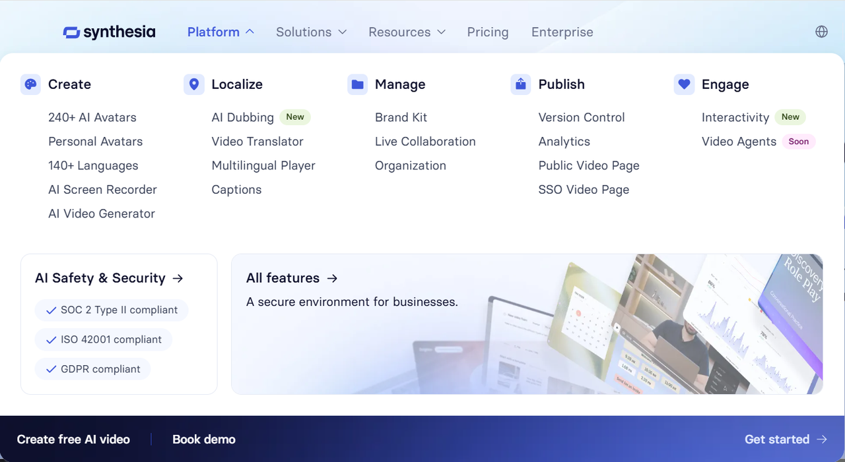Click the Synthesia logo
845x462 pixels.
[x=110, y=32]
